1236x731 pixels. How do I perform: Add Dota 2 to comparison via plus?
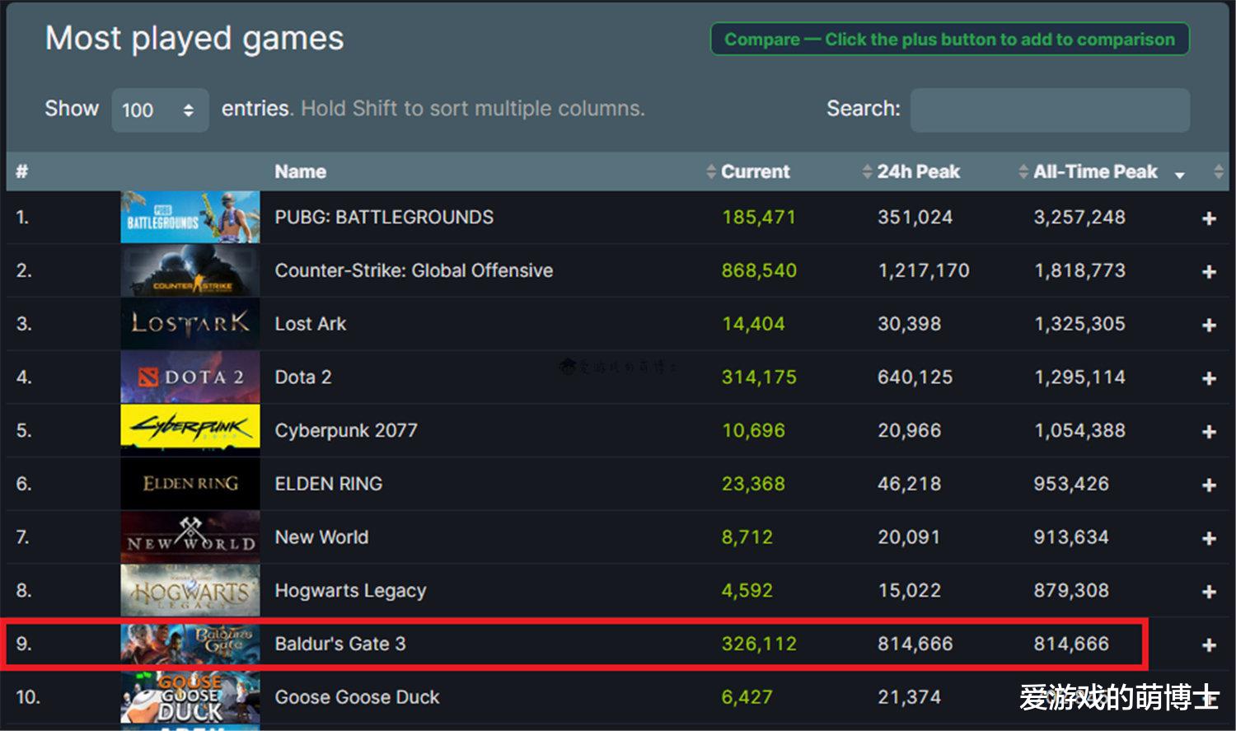pos(1209,378)
